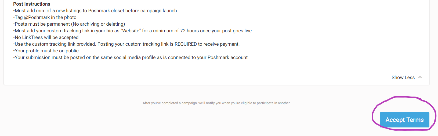Click the line about tracking link in bio
438x136 pixels.
(133, 31)
